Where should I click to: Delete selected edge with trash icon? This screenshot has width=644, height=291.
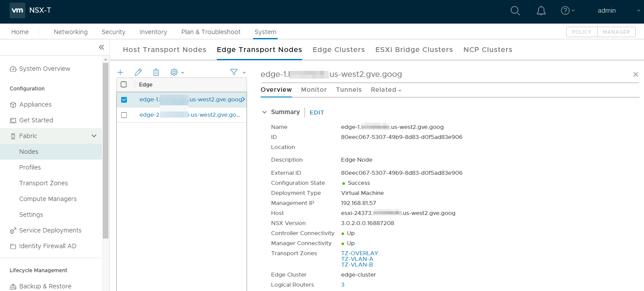[156, 72]
